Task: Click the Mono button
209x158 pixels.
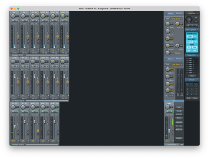Action: (x=179, y=118)
